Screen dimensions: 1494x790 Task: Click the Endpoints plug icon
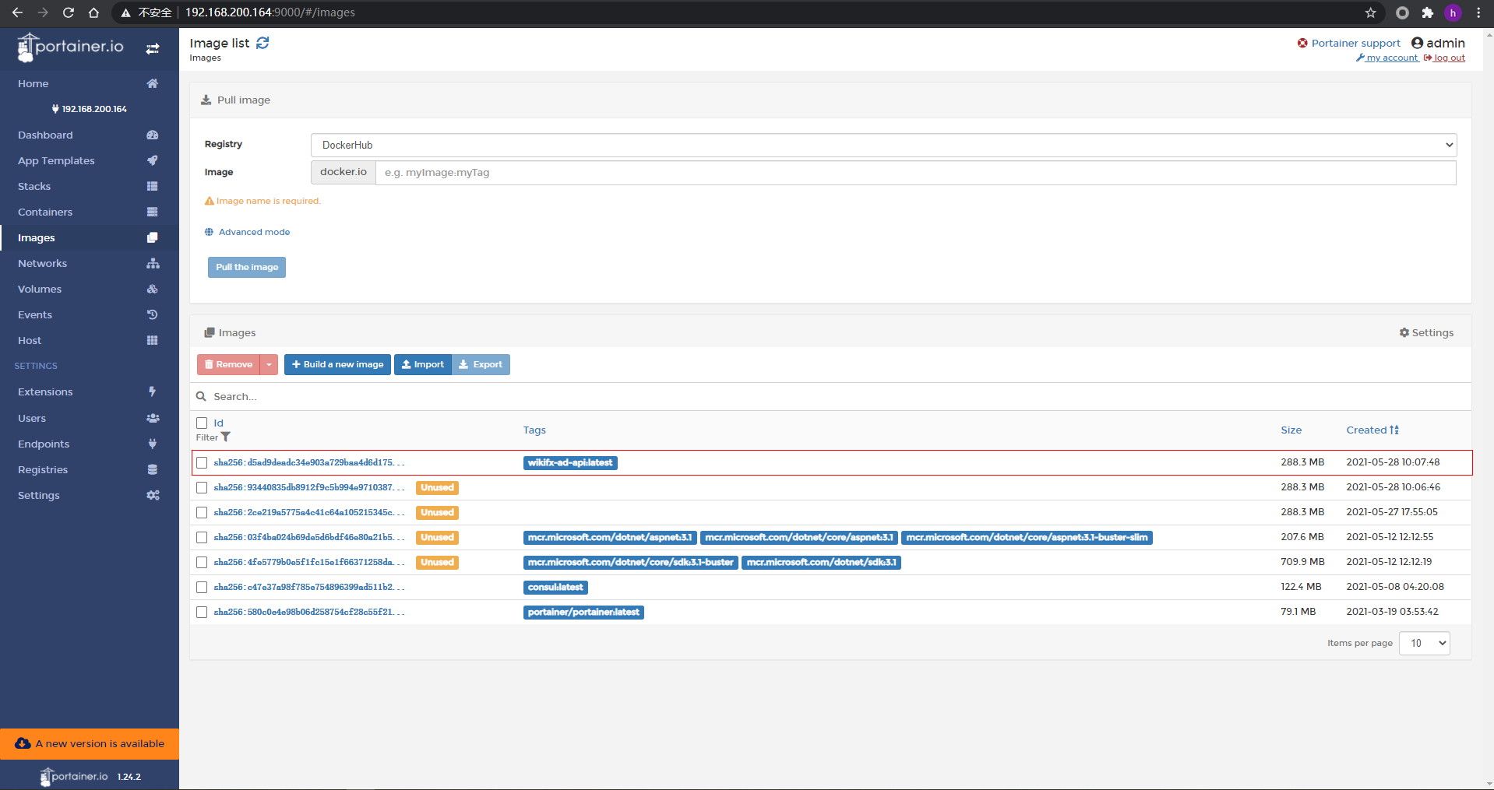point(153,444)
